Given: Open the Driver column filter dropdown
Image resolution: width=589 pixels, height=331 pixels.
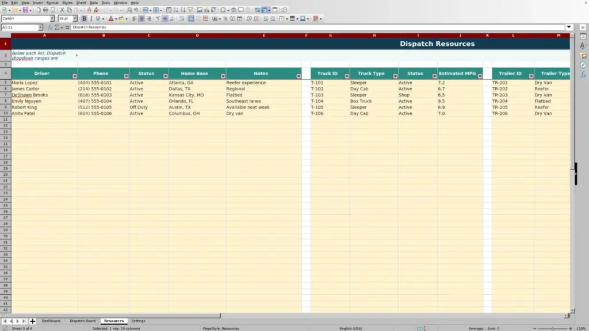Looking at the screenshot, I should pyautogui.click(x=74, y=76).
